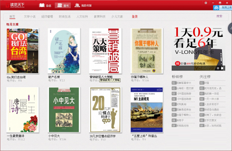Click the title 你属于哪种人 under cover

pos(140,77)
